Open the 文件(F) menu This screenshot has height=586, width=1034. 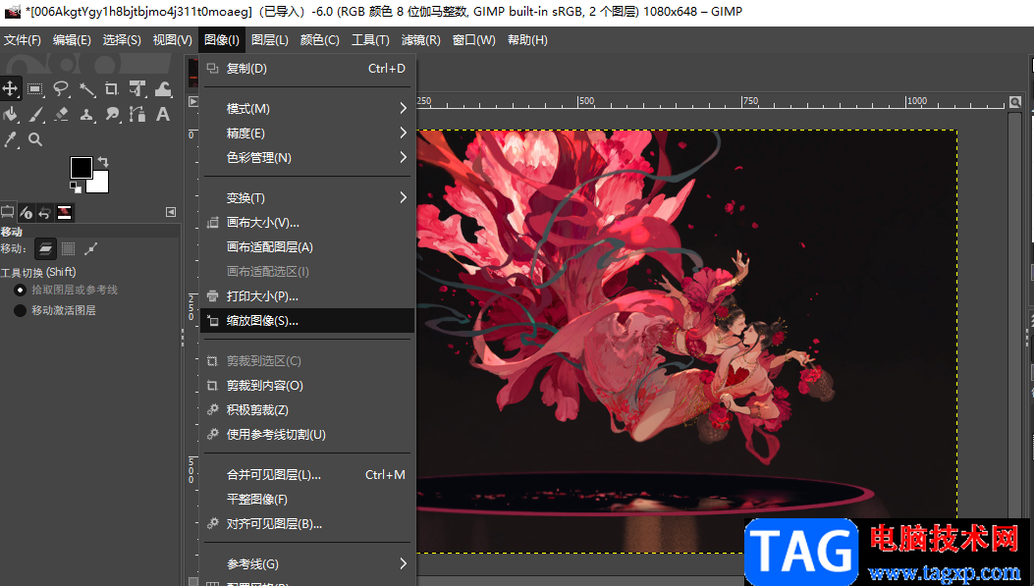coord(23,40)
